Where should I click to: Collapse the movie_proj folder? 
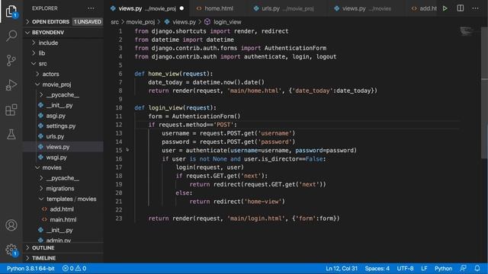click(x=56, y=84)
